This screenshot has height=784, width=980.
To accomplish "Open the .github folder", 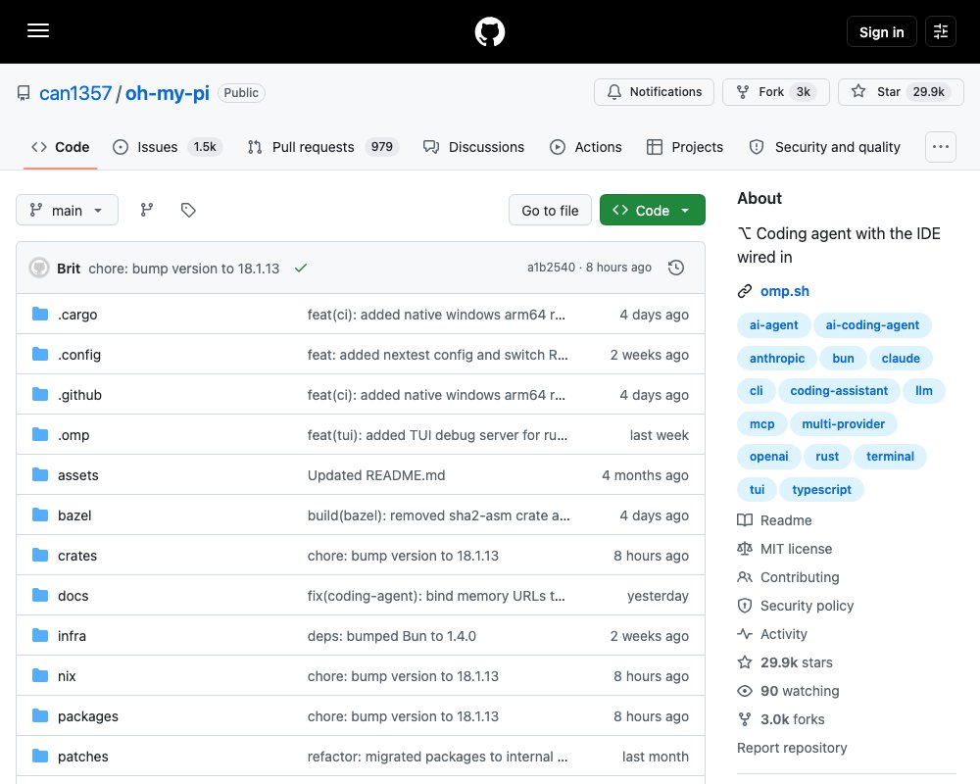I will click(x=80, y=395).
